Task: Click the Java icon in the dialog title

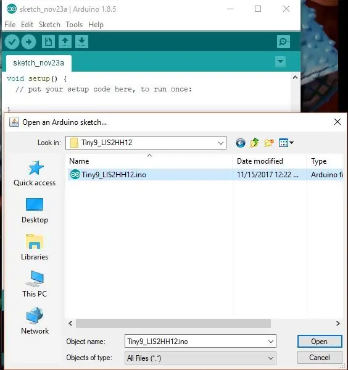Action: [14, 122]
